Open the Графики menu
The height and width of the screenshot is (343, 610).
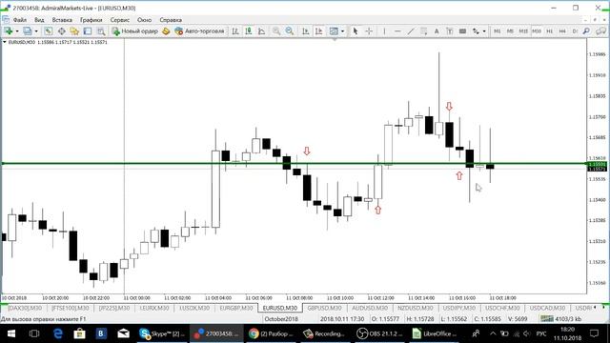[x=91, y=20]
